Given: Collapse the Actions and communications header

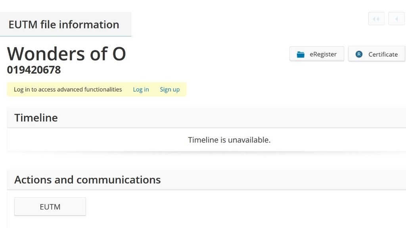Looking at the screenshot, I should [x=206, y=180].
